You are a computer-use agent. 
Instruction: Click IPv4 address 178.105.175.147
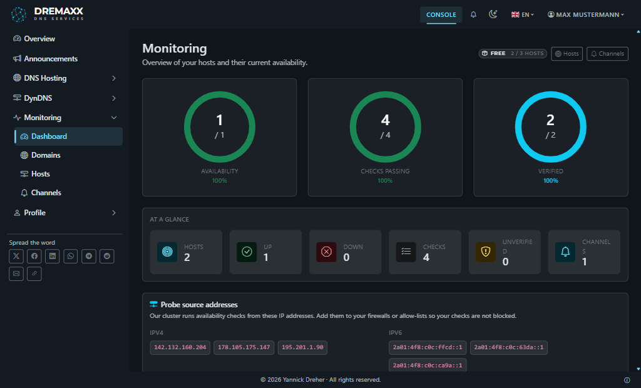pos(244,347)
